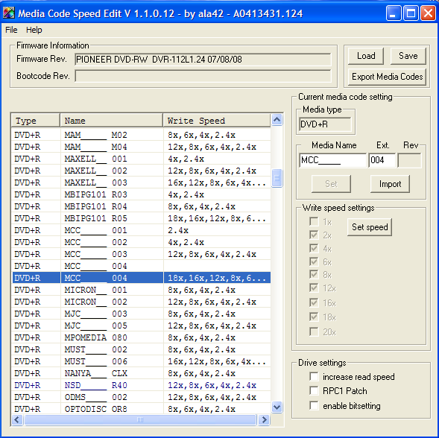Click the Bootcode Rev. field
Image resolution: width=439 pixels, height=438 pixels.
[x=203, y=76]
